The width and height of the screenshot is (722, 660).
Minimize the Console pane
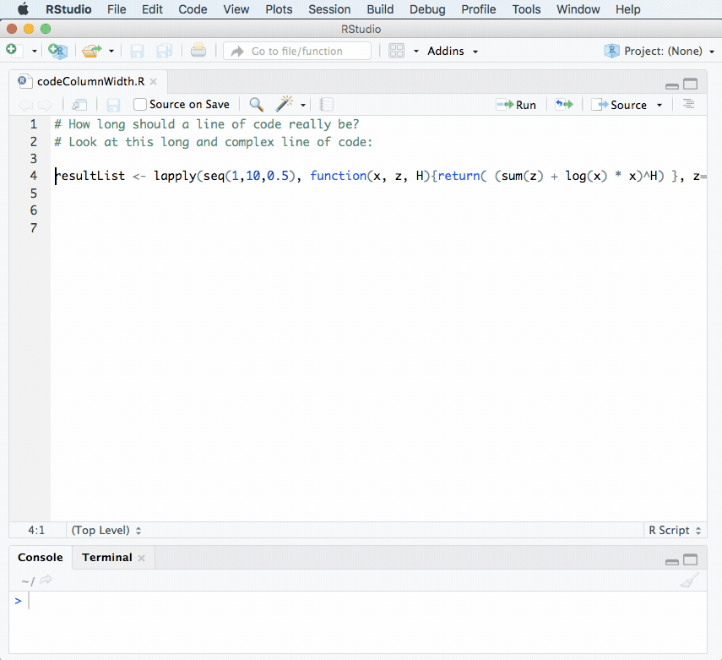pos(672,562)
